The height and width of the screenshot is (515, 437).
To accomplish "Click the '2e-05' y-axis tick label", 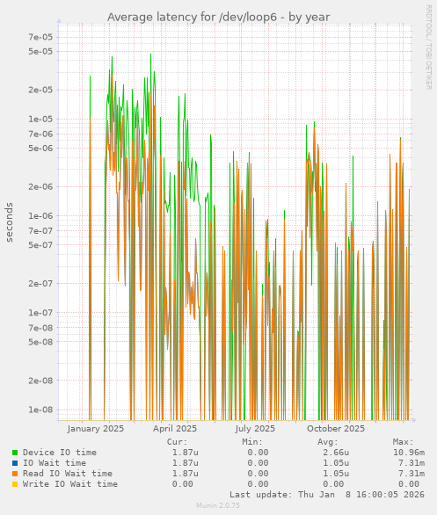I will (40, 90).
